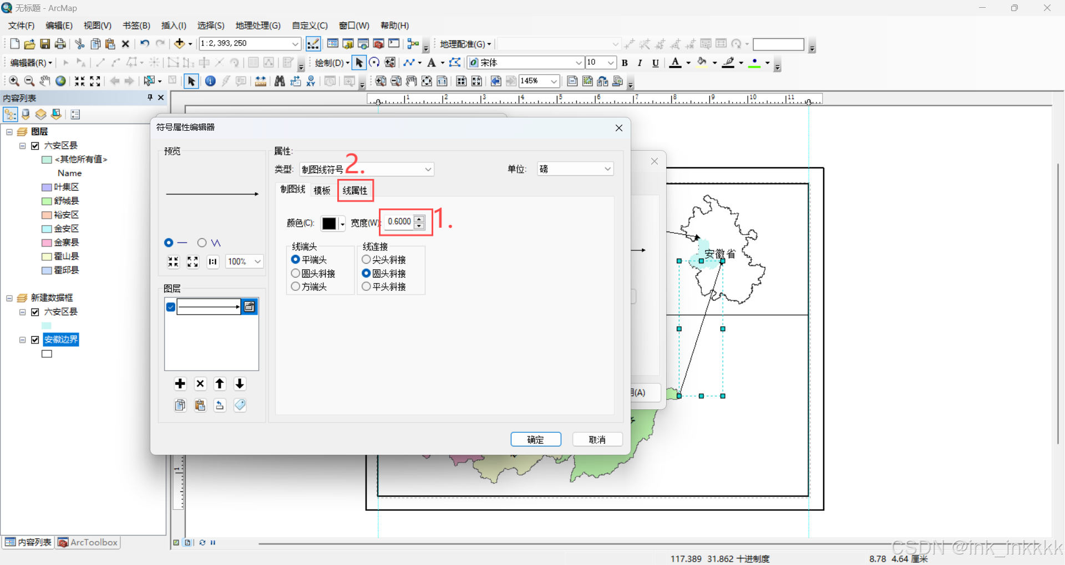The width and height of the screenshot is (1065, 565).
Task: Open the line color picker swatch 颜色(C)
Action: coord(333,223)
